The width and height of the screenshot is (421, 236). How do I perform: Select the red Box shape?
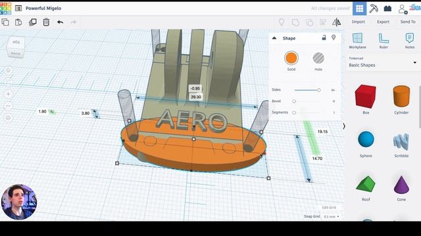tap(366, 96)
